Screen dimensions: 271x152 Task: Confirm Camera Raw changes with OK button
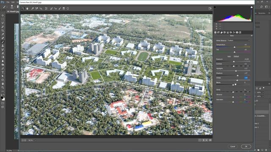coord(246,147)
